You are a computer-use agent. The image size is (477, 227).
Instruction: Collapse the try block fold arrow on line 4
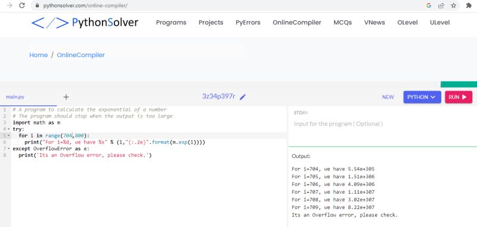coord(8,129)
